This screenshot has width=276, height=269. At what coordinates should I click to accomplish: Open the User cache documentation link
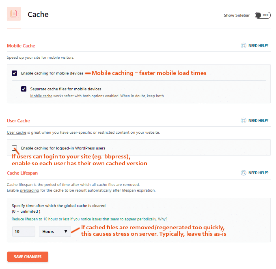17,132
